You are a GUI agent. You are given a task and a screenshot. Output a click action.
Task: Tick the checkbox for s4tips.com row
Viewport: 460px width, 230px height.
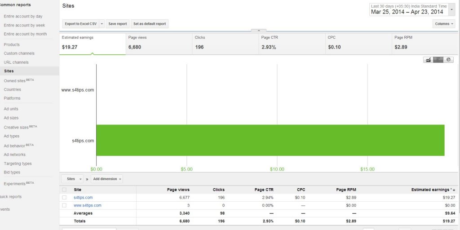click(64, 198)
